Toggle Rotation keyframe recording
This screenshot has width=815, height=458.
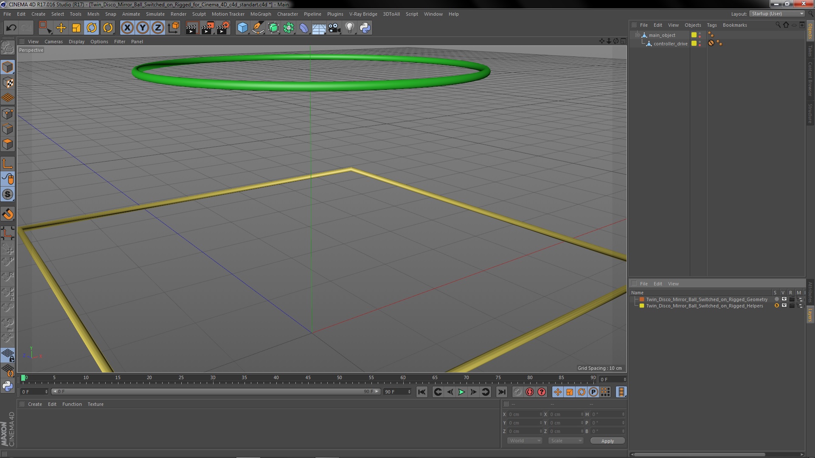pyautogui.click(x=582, y=392)
